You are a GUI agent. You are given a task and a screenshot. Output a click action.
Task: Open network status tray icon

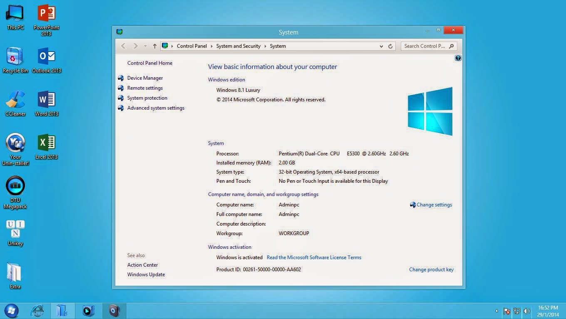point(517,311)
